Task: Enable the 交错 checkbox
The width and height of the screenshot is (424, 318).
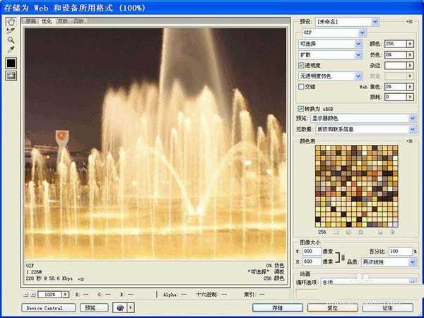Action: point(302,86)
